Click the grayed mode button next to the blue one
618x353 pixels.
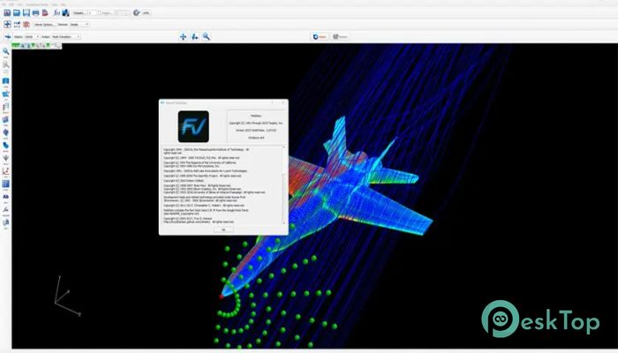[340, 37]
